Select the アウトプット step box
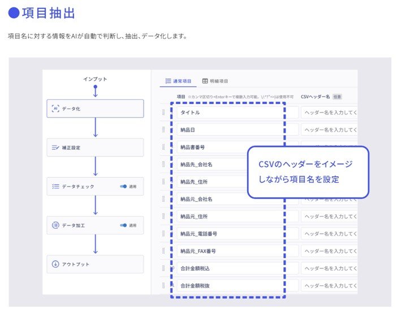 pos(95,264)
